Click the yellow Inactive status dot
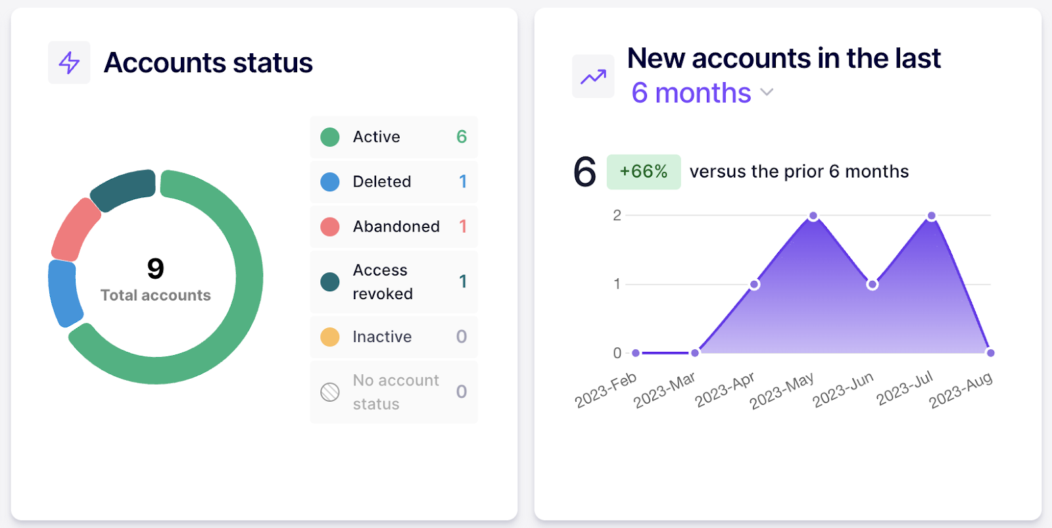Viewport: 1052px width, 528px height. point(330,337)
